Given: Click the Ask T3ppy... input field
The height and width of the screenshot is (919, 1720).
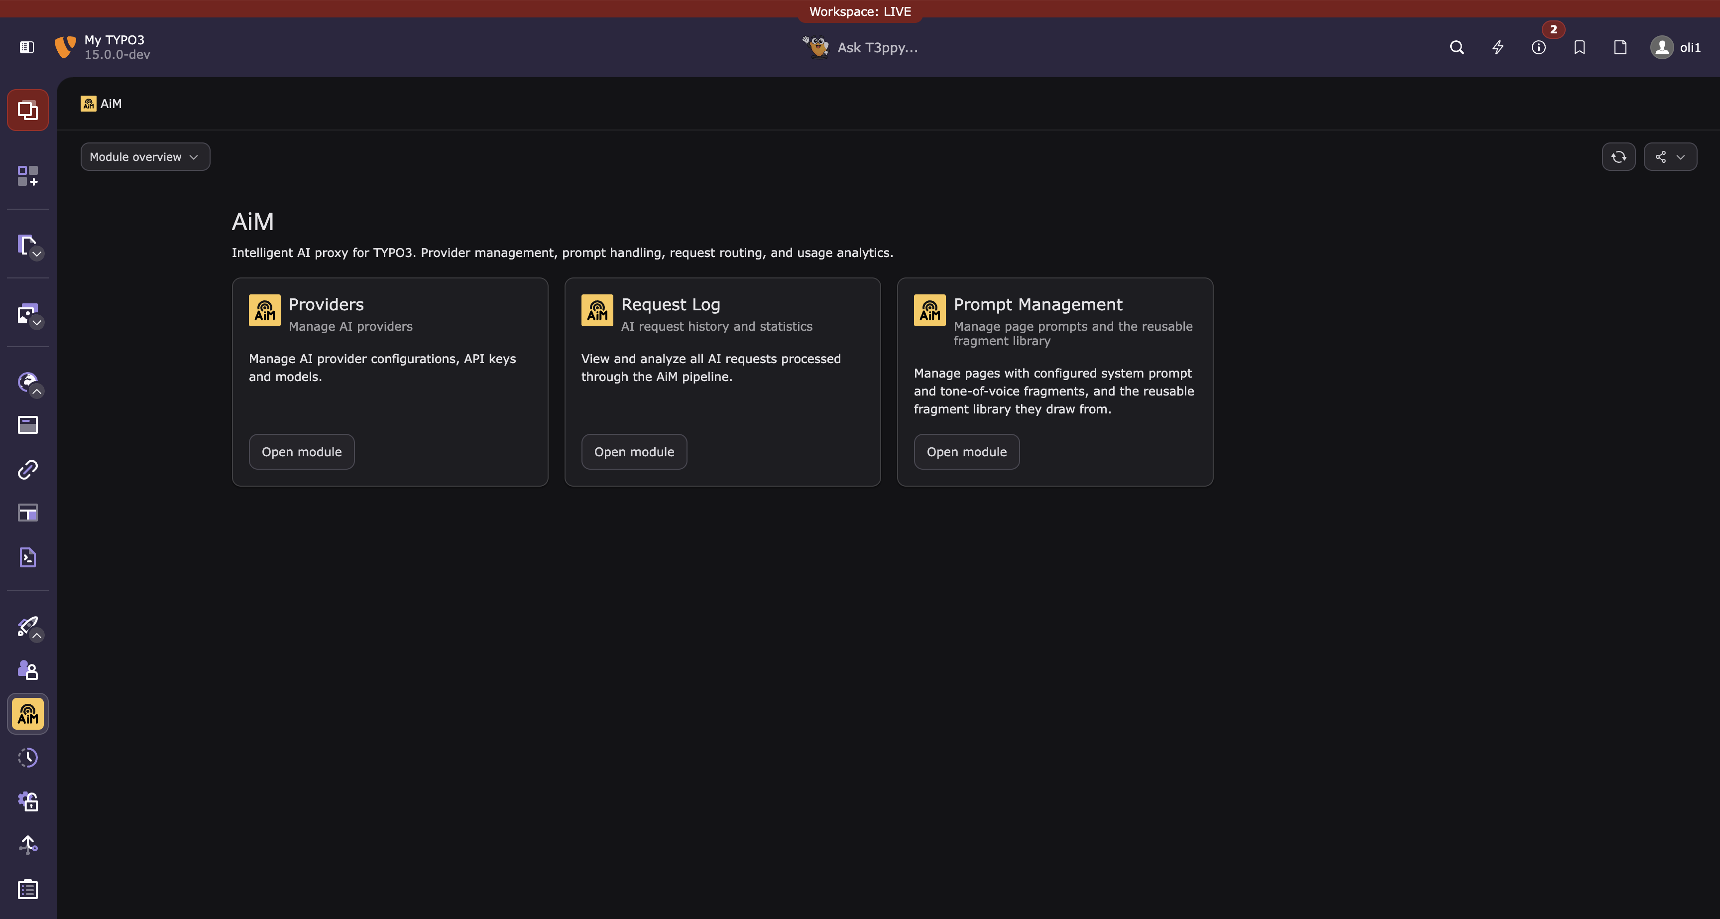Looking at the screenshot, I should [877, 47].
